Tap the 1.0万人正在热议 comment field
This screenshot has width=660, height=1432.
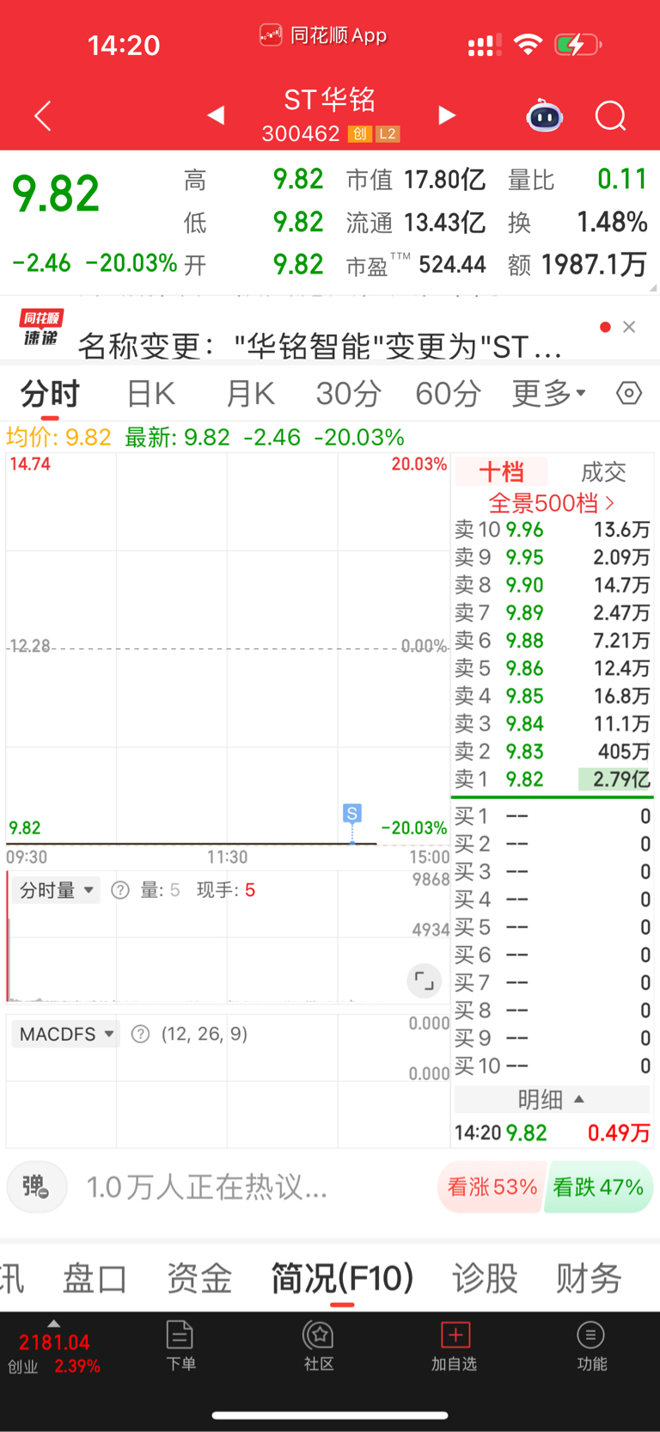[x=206, y=1187]
